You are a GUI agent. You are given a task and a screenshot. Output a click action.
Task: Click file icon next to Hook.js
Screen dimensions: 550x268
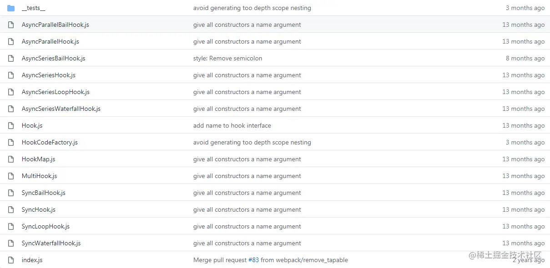tap(11, 126)
